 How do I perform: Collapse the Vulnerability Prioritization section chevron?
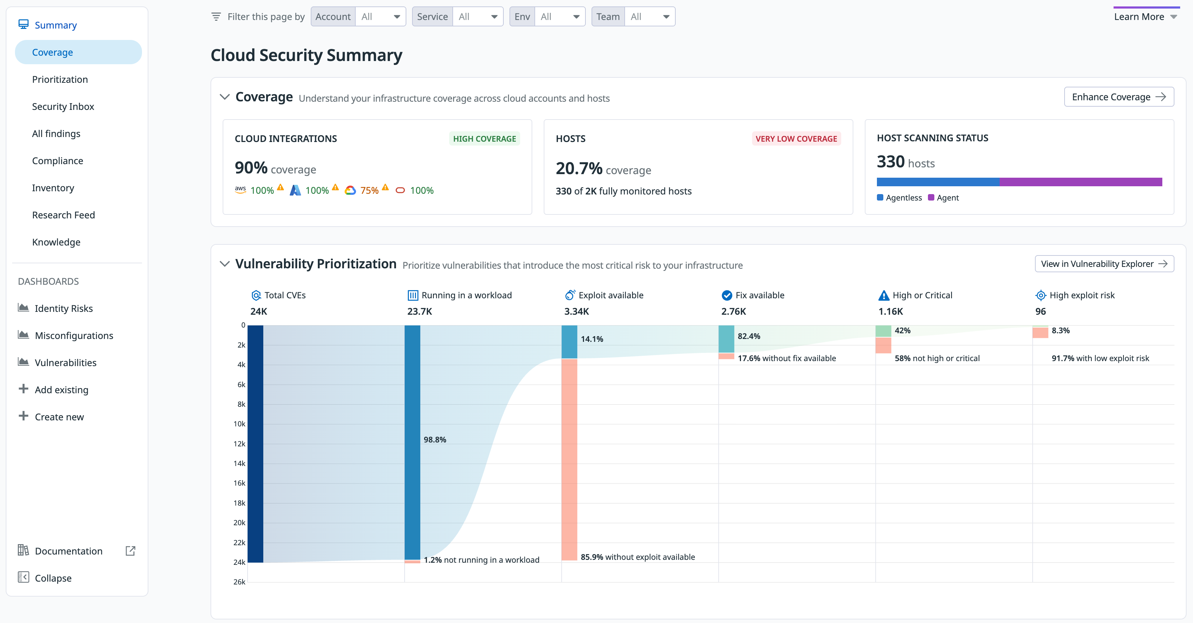[x=225, y=264]
